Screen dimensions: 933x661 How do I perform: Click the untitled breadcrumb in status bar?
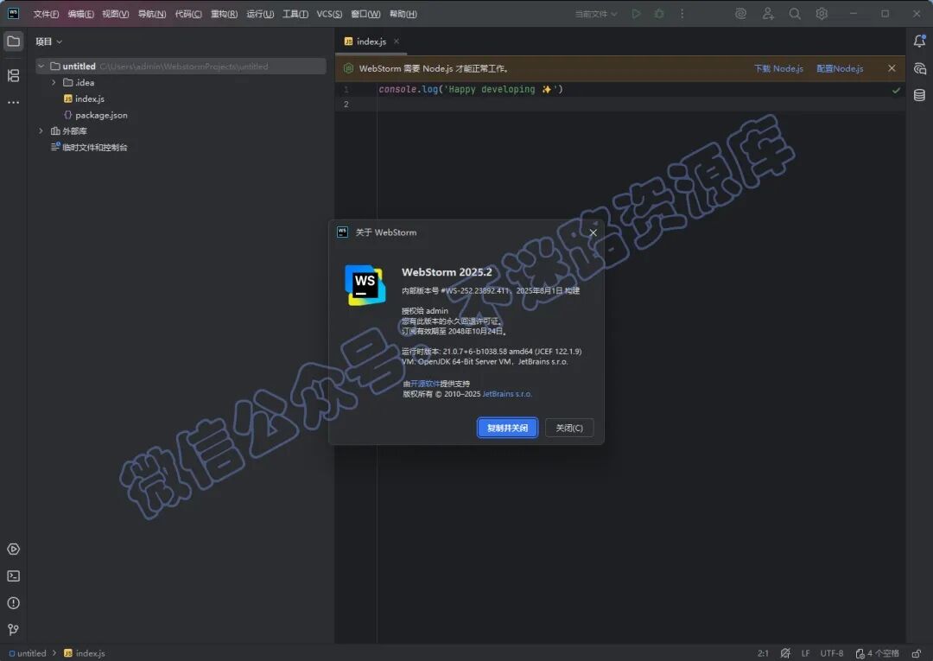click(x=28, y=653)
